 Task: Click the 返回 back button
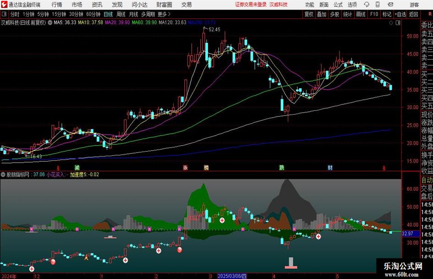413,14
